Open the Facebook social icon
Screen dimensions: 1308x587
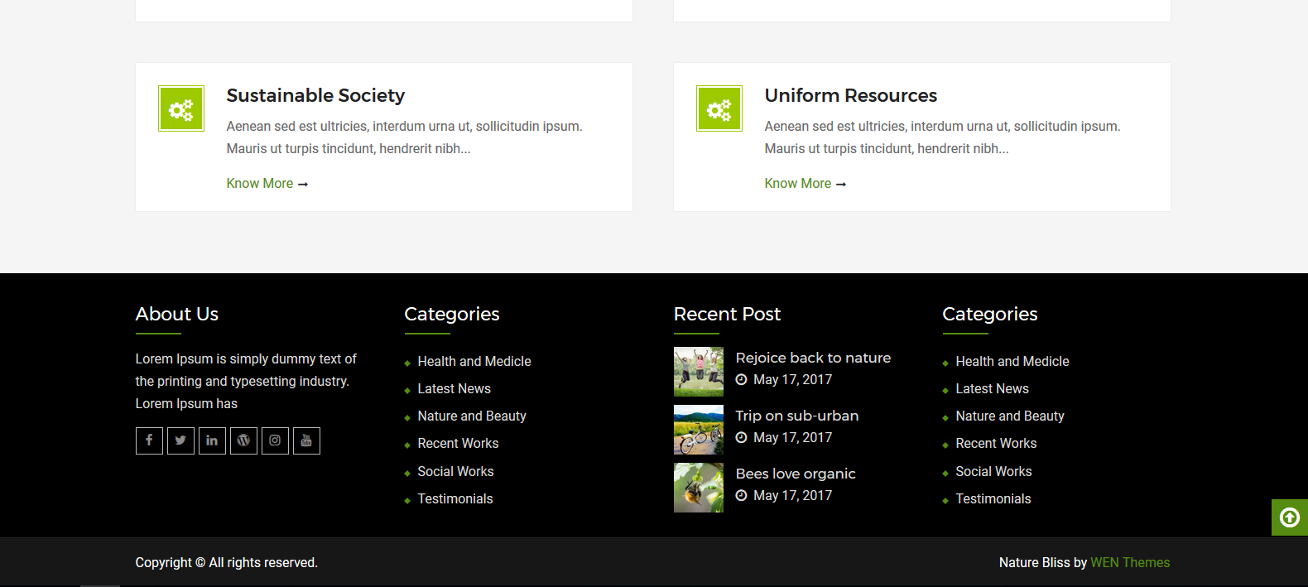tap(149, 440)
